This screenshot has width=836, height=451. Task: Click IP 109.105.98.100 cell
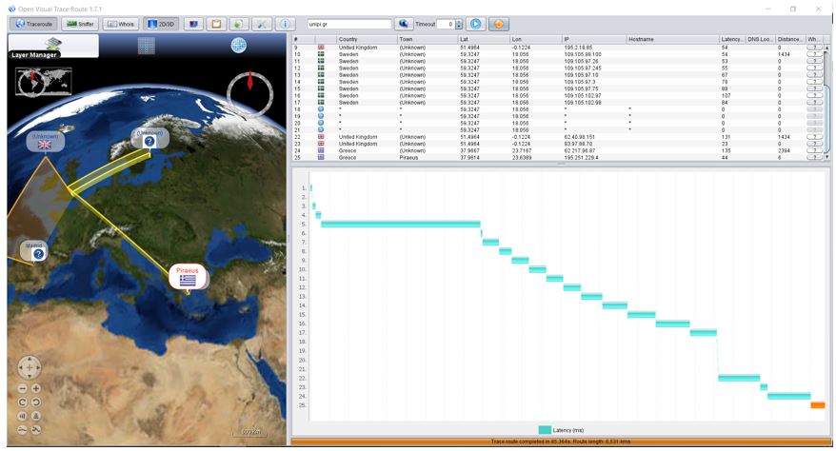coord(593,54)
